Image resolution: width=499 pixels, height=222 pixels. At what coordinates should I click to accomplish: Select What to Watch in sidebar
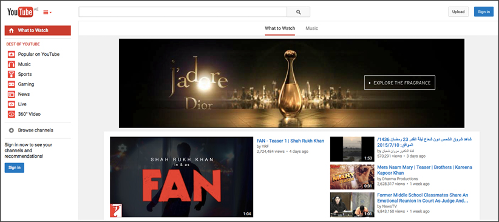tap(38, 30)
